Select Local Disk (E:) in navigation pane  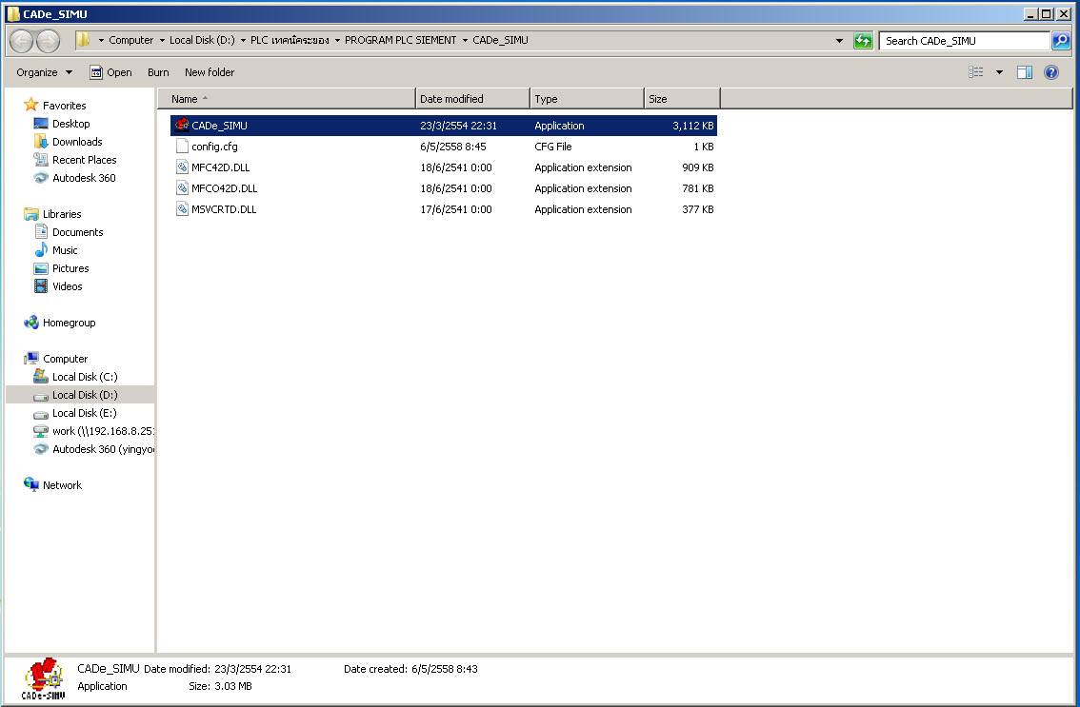pyautogui.click(x=84, y=412)
